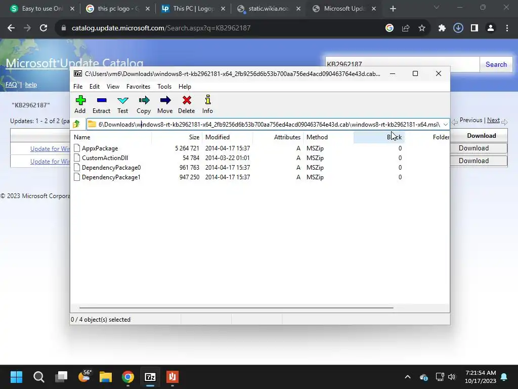Open the File menu in 7-Zip
The width and height of the screenshot is (518, 389).
(78, 86)
